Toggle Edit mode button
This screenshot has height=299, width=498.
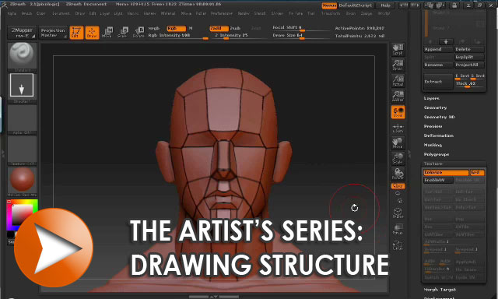tap(76, 33)
